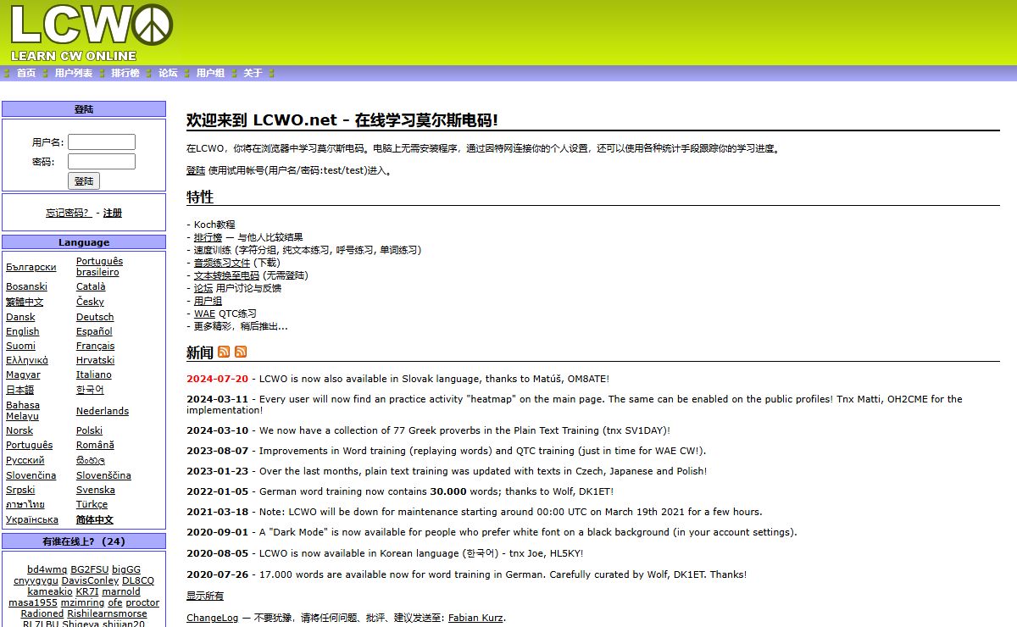The height and width of the screenshot is (627, 1017).
Task: Select Română language
Action: [95, 445]
